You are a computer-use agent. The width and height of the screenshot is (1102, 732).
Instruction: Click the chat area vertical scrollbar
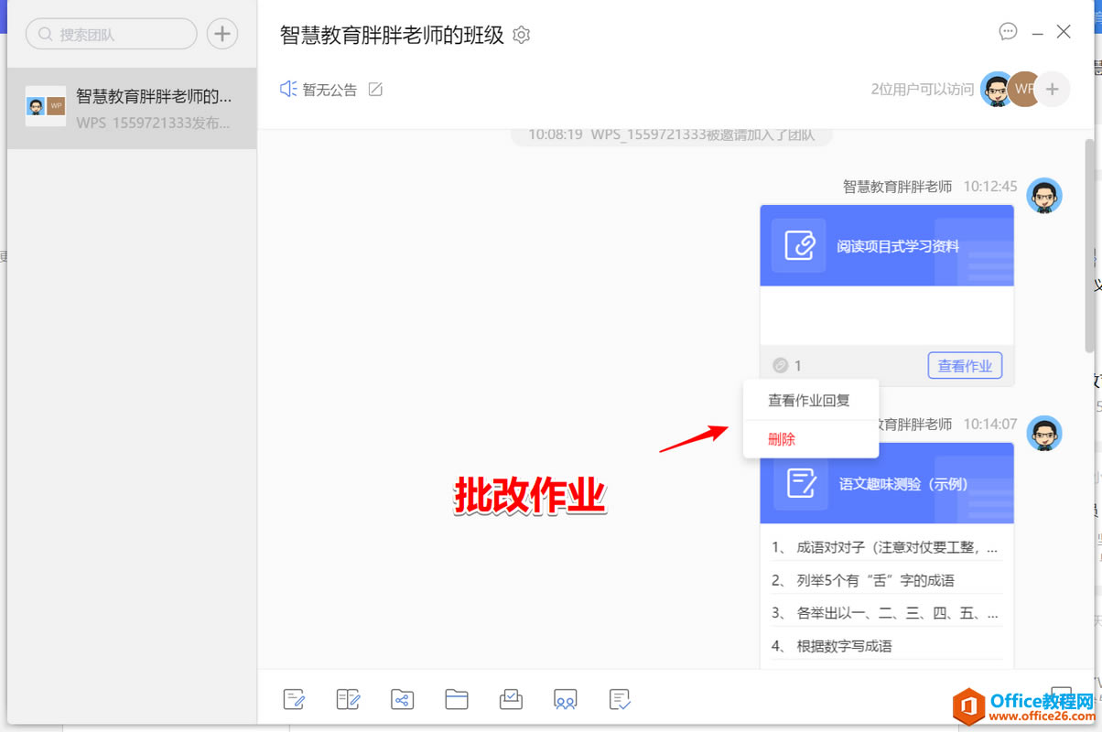[x=1089, y=245]
